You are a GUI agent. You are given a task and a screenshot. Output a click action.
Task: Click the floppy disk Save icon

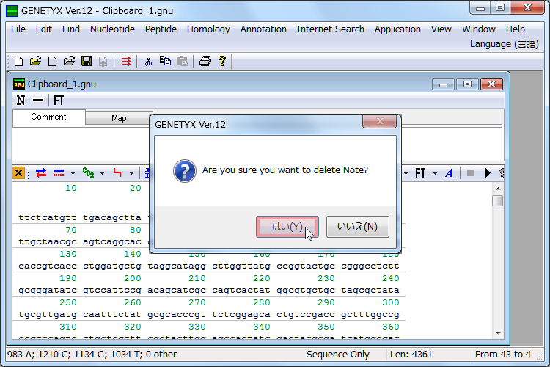tap(87, 61)
